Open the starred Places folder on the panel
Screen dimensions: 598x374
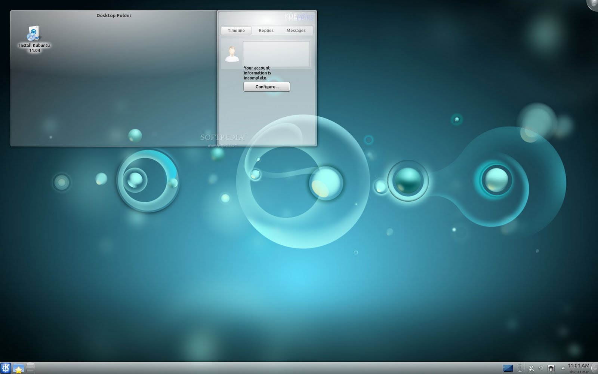coord(19,368)
